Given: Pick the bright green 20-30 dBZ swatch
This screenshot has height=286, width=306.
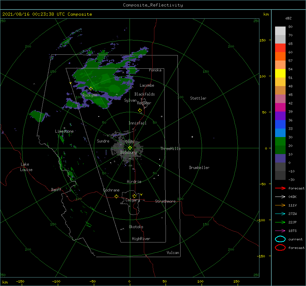Looking at the screenshot, I should click(280, 141).
